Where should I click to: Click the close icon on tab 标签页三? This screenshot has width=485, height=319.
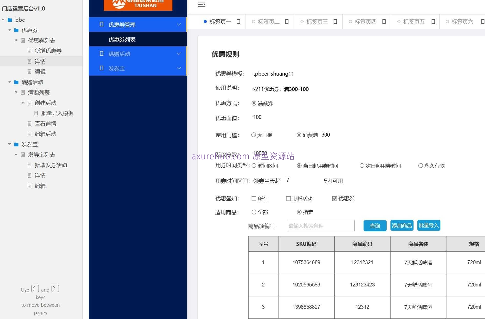(x=335, y=22)
